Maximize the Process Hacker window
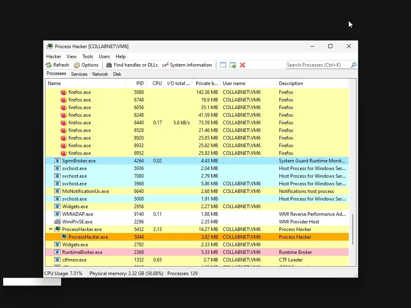 click(330, 46)
